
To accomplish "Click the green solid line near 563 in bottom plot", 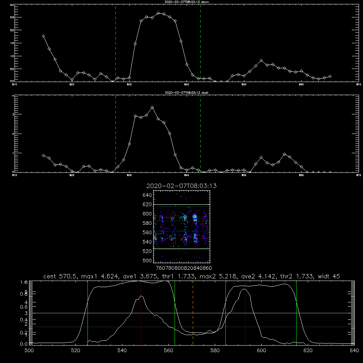I will coord(175,313).
